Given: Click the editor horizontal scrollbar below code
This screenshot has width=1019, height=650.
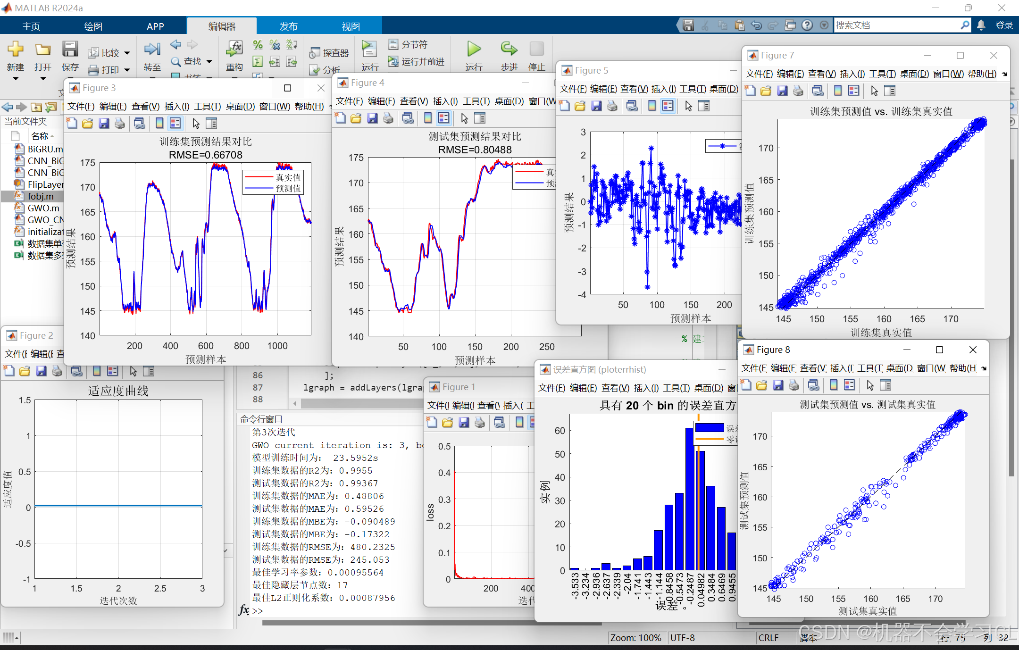Looking at the screenshot, I should pos(359,404).
